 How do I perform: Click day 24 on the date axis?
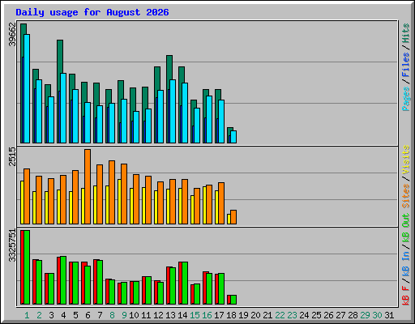pyautogui.click(x=304, y=315)
